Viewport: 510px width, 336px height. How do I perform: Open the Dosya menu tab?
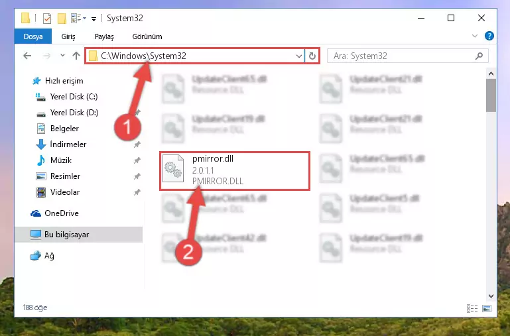pyautogui.click(x=33, y=36)
